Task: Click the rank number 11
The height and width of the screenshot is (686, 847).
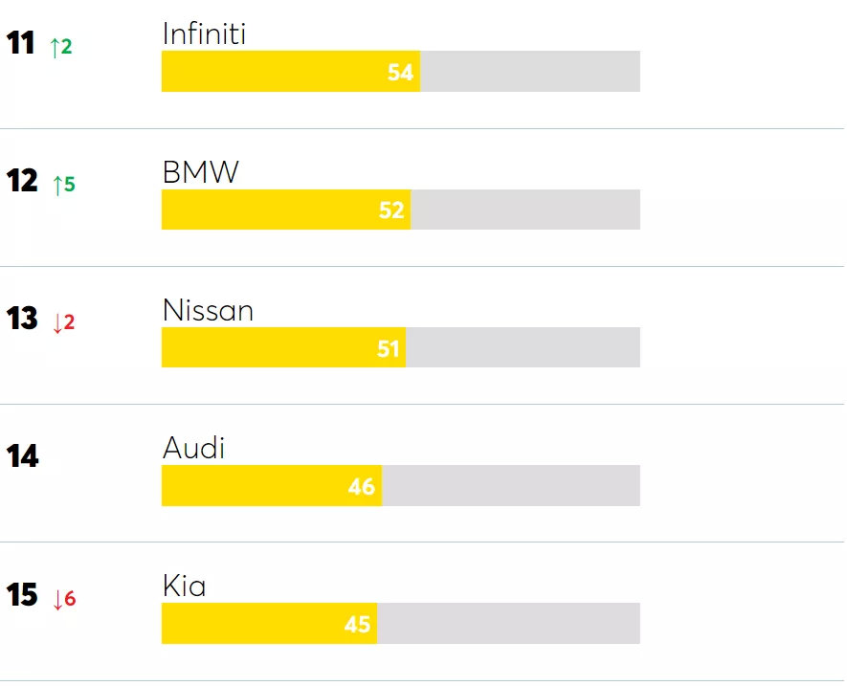Action: pos(20,43)
